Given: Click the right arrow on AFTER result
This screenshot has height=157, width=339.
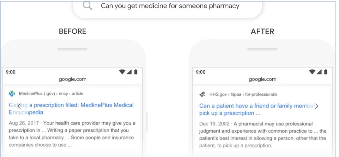Looking at the screenshot, I should [317, 106].
